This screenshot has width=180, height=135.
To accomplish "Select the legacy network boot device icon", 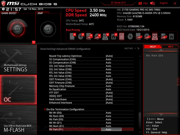I will [171, 36].
